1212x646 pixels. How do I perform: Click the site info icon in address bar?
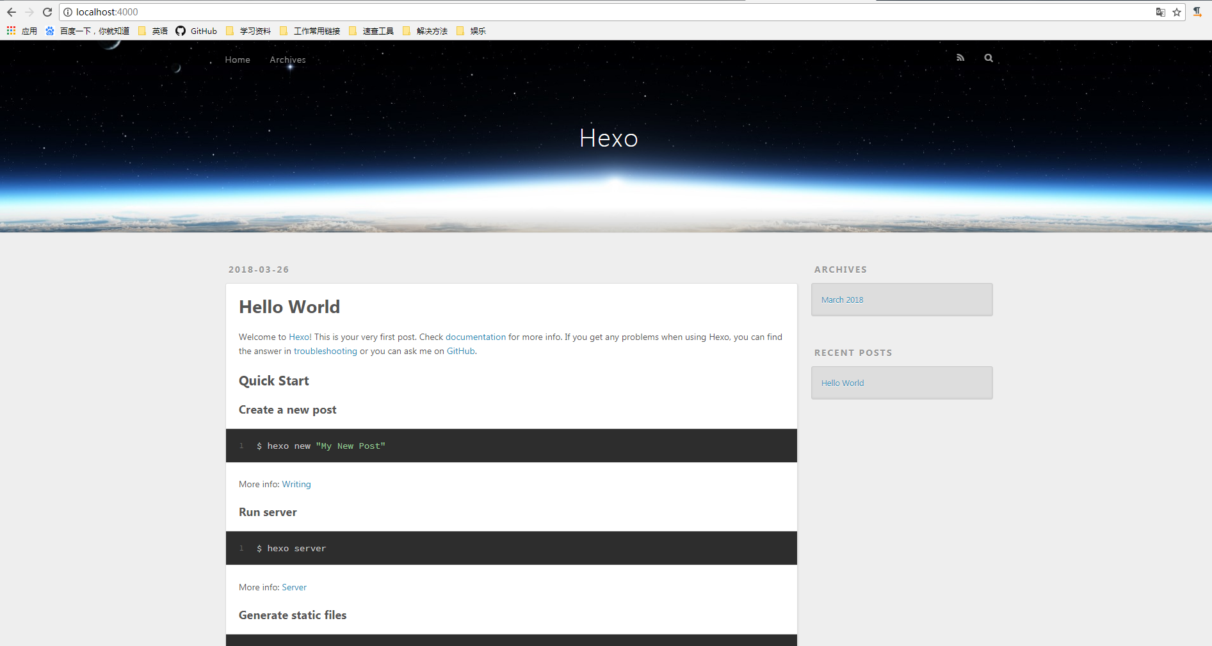[x=68, y=12]
